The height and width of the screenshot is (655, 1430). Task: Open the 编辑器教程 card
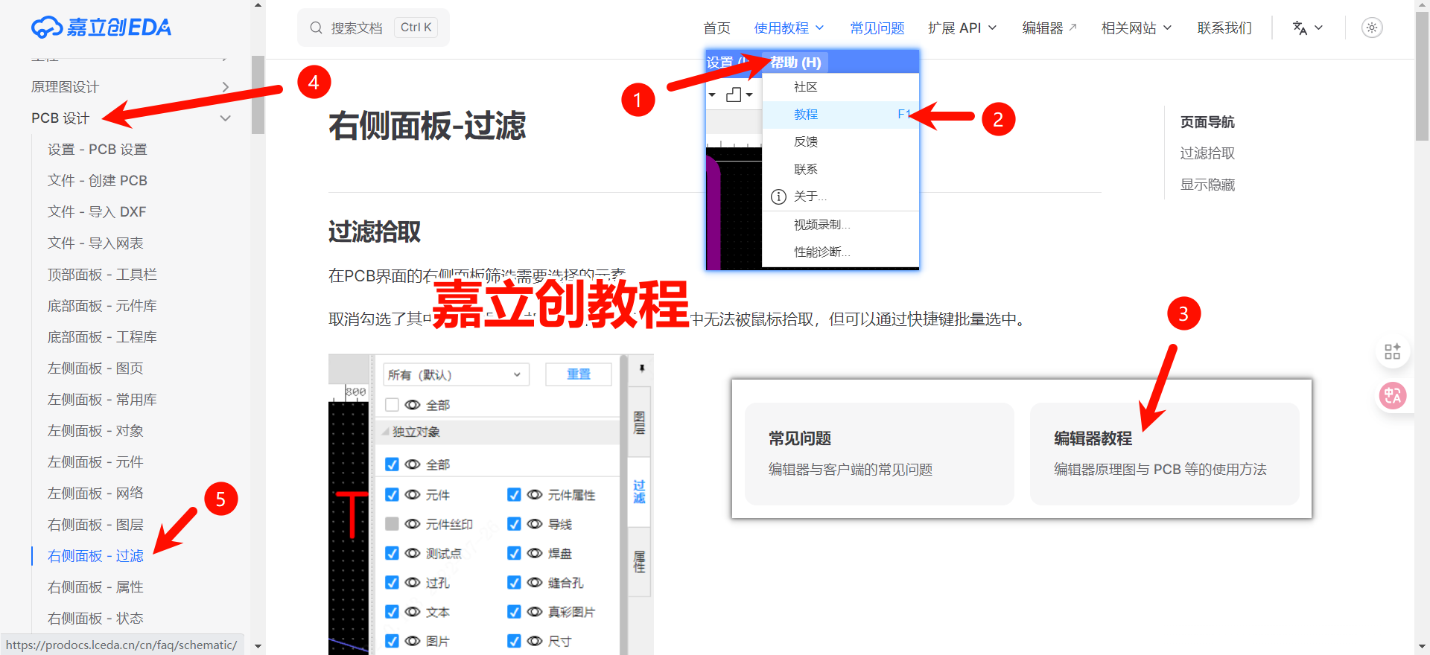[x=1164, y=453]
